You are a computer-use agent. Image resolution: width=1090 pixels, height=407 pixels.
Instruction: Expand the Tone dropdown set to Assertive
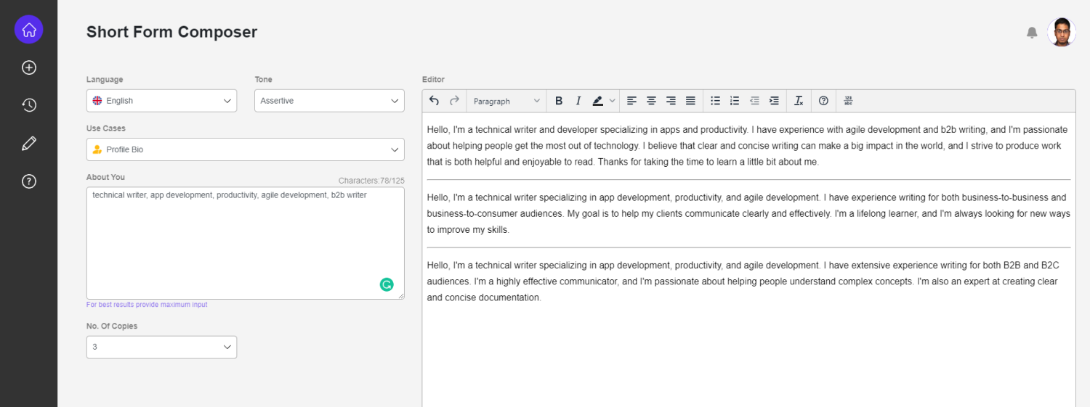pos(329,101)
